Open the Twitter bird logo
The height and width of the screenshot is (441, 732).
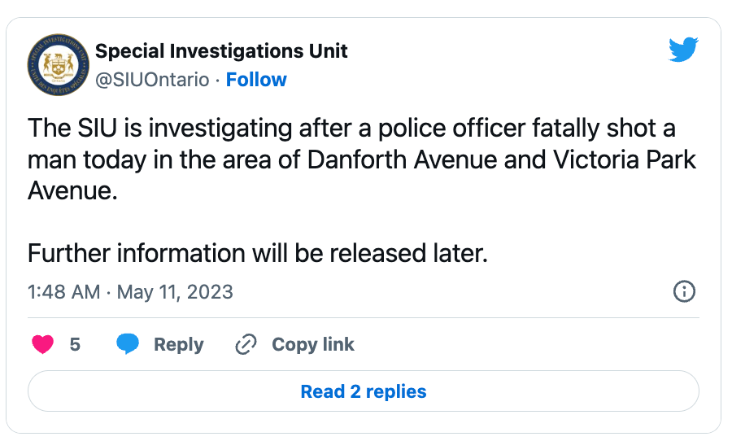(683, 50)
